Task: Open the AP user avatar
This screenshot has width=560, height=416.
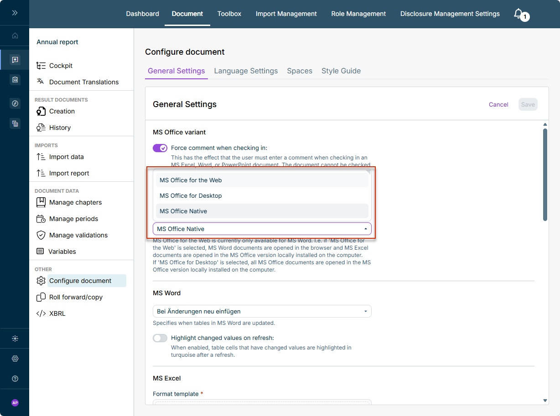Action: pos(15,403)
